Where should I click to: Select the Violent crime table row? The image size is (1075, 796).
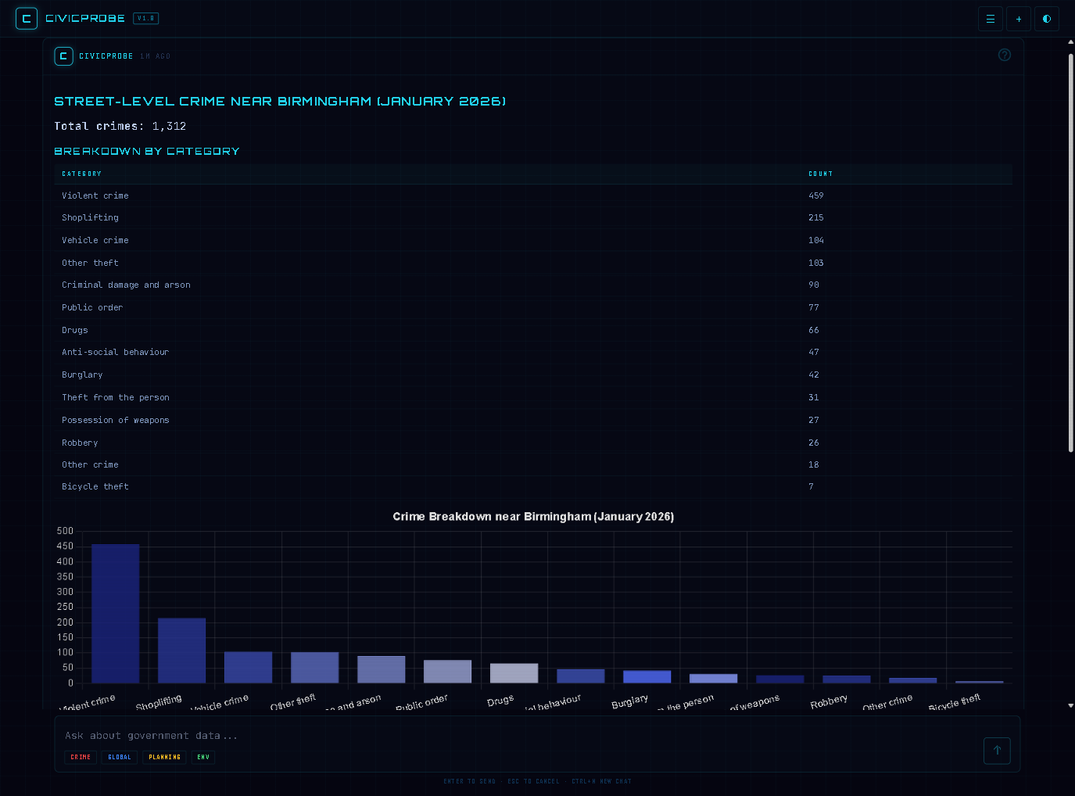point(313,195)
